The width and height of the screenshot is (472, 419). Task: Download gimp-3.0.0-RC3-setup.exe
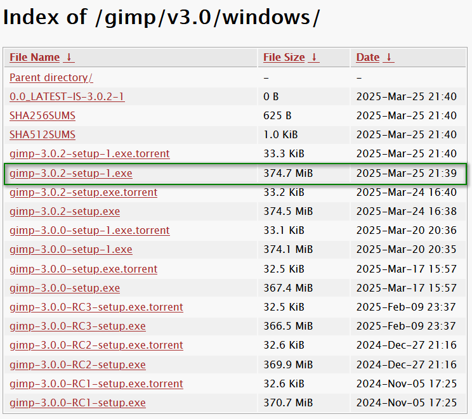click(77, 326)
